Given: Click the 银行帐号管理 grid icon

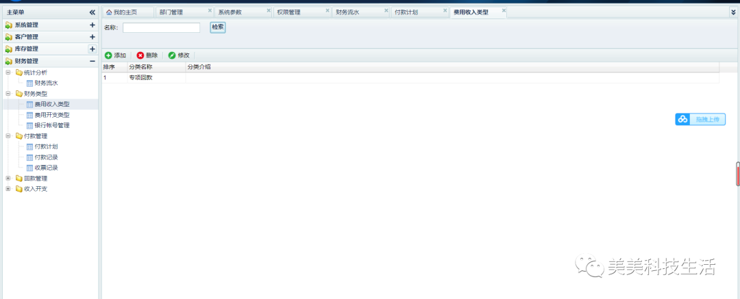Looking at the screenshot, I should click(x=29, y=125).
